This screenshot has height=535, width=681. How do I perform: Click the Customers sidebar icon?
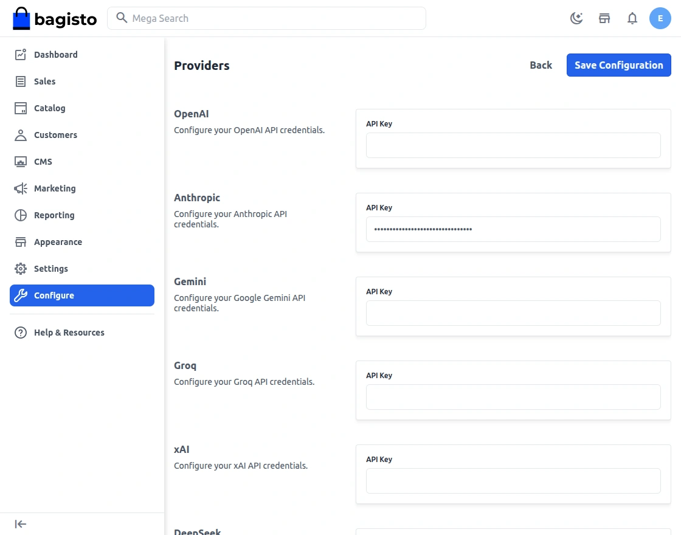(x=21, y=135)
